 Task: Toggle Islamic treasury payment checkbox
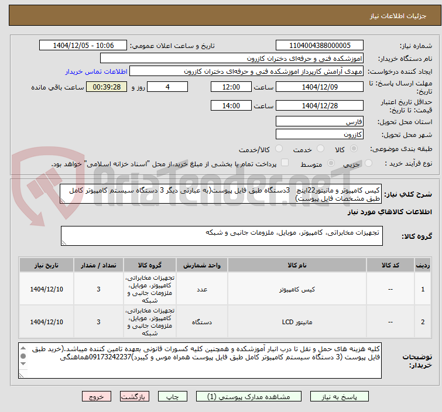(x=285, y=163)
